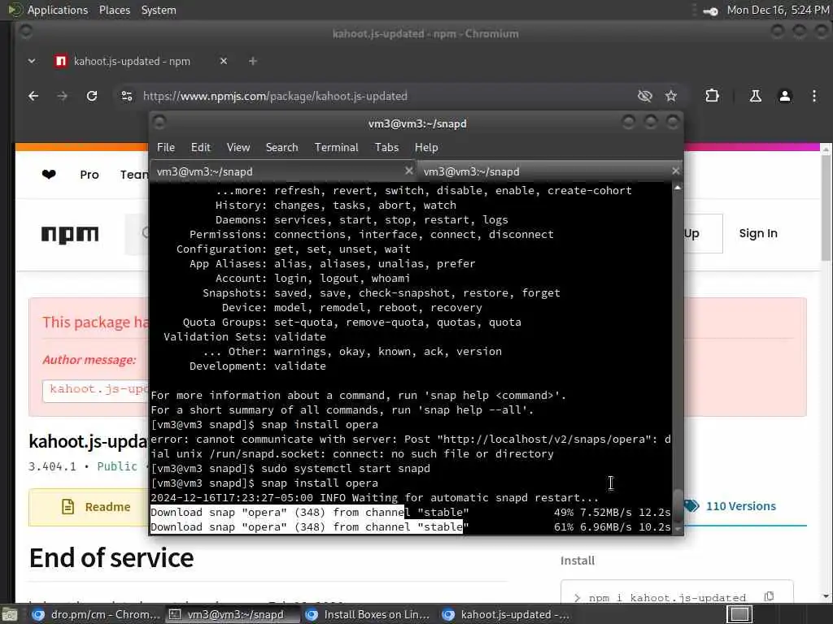
Task: Switch to Install Boxes on Linux taskbar window
Action: [x=368, y=614]
